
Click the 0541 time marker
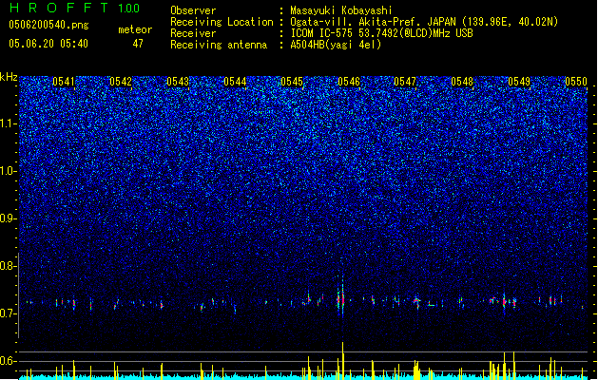click(x=64, y=82)
